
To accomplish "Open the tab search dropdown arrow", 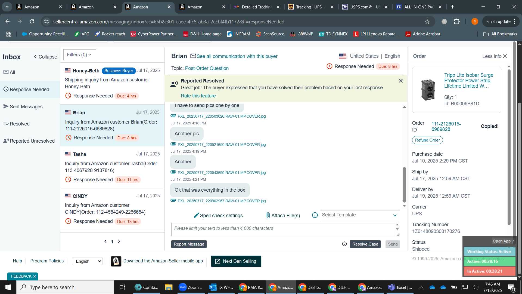I will pyautogui.click(x=7, y=7).
